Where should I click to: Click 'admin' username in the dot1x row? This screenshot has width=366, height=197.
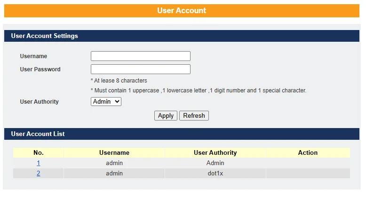pyautogui.click(x=114, y=173)
